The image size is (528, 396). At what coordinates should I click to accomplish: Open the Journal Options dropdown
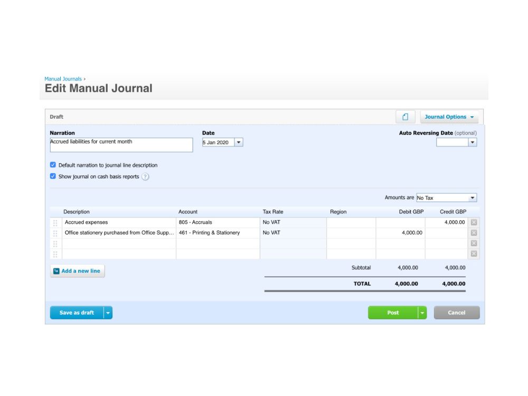click(x=449, y=117)
